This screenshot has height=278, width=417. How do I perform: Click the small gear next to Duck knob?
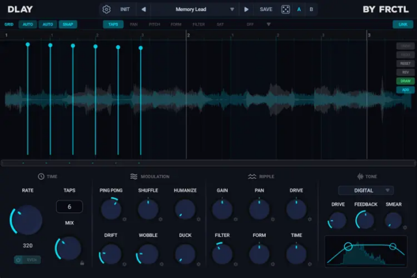[198, 264]
